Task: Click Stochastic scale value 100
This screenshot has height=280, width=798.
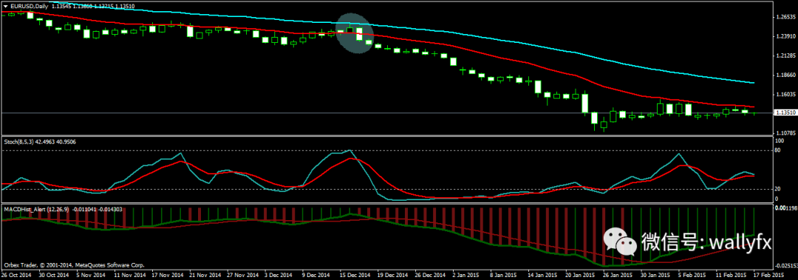Action: (780, 140)
